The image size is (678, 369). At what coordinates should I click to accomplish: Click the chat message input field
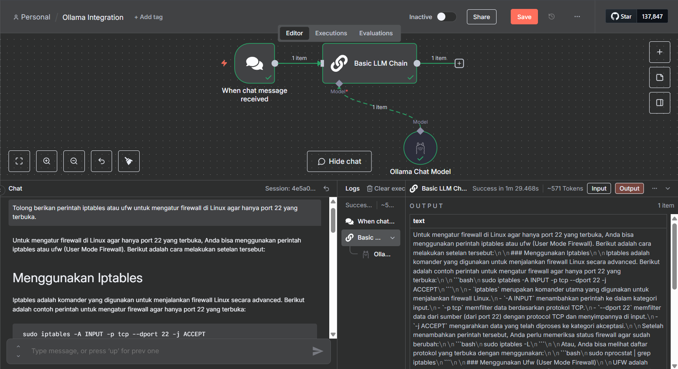point(168,351)
